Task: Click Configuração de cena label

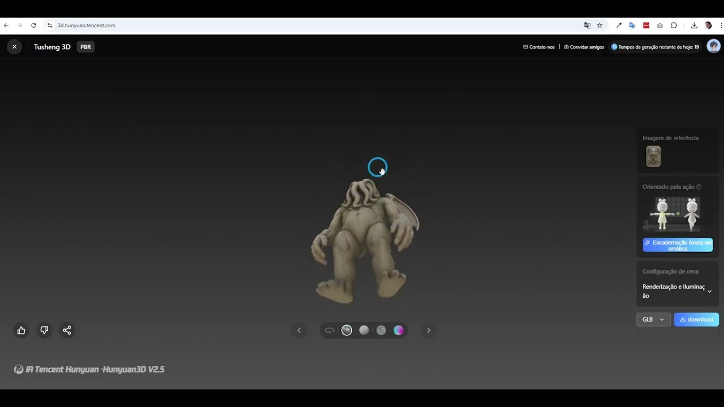Action: click(670, 271)
